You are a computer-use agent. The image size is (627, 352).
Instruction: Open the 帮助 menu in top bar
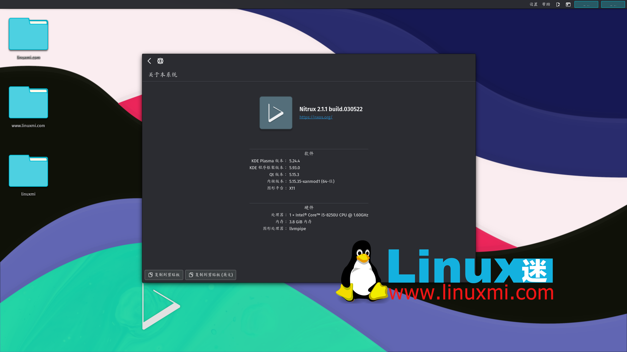click(x=546, y=4)
